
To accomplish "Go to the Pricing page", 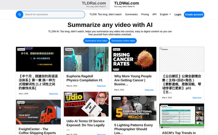I will click(x=145, y=14).
